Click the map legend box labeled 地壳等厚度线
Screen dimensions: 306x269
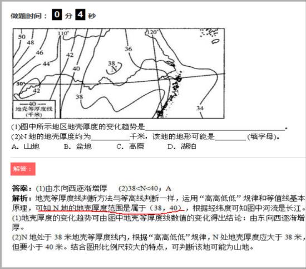coord(34,109)
